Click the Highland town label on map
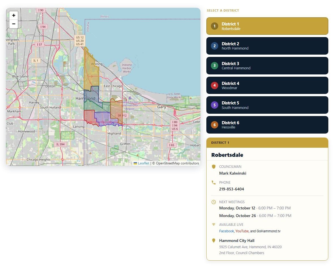 114,134
